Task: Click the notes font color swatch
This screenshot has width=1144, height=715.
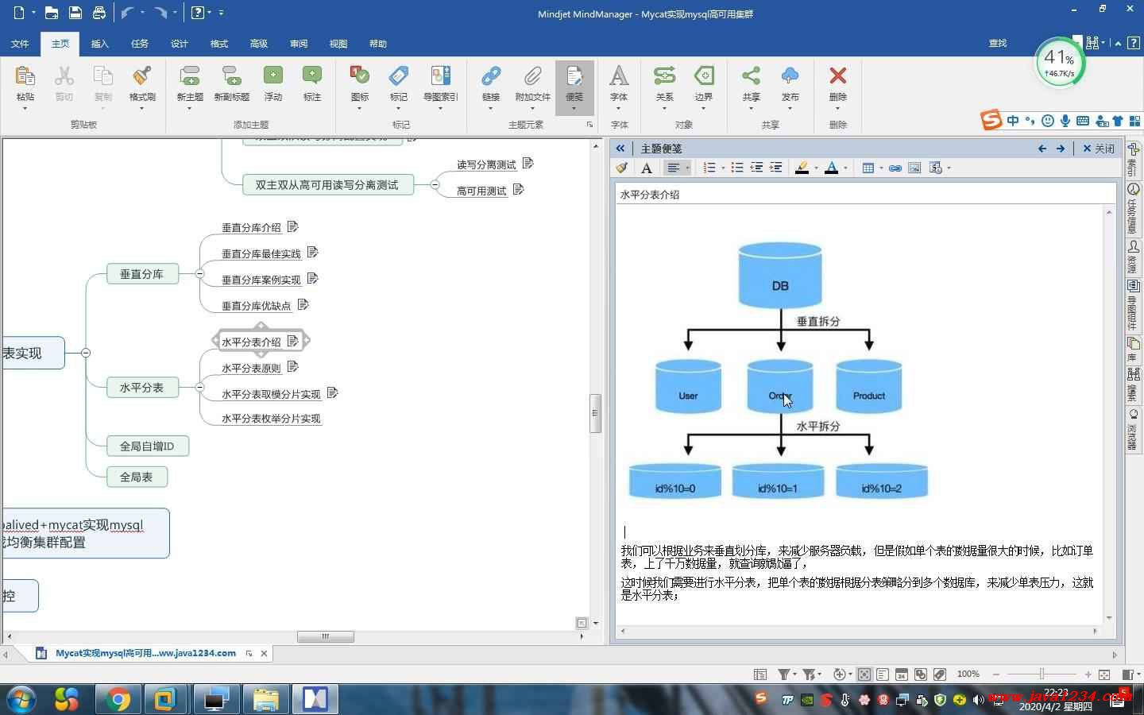Action: 832,168
